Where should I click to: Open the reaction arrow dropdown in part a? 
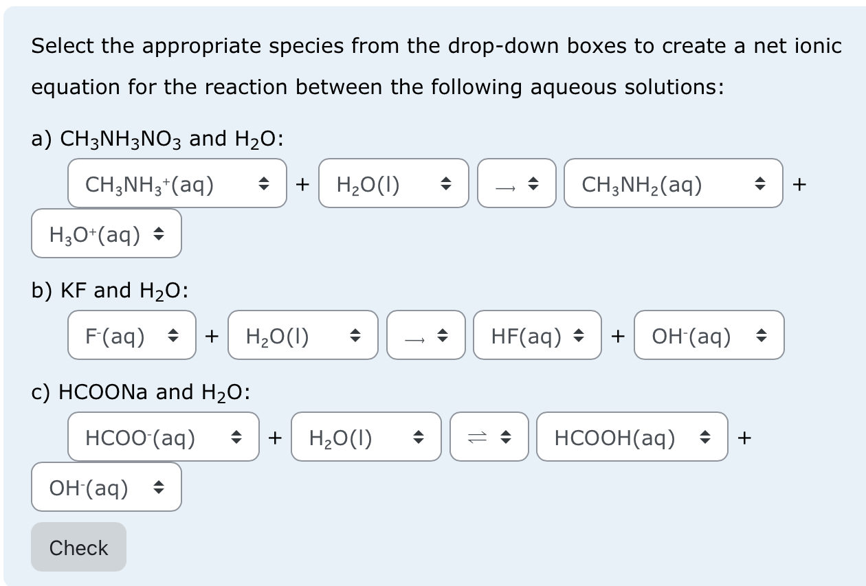coord(516,183)
